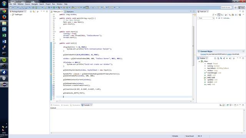Toggle Sort in the Outline toolbar

click(x=218, y=58)
